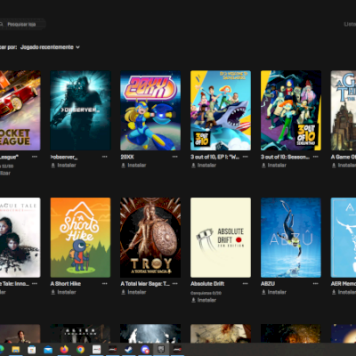Image resolution: width=356 pixels, height=356 pixels.
Task: Open more options for Rocket League
Action: (35, 157)
